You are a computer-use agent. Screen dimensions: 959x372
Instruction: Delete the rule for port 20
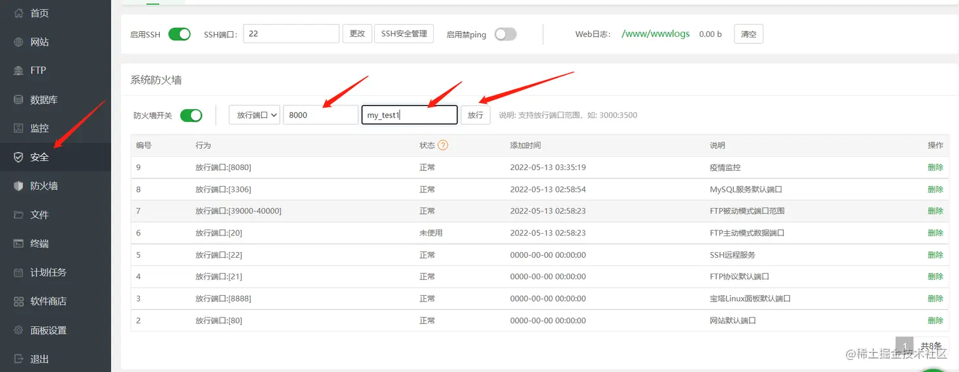click(x=935, y=233)
